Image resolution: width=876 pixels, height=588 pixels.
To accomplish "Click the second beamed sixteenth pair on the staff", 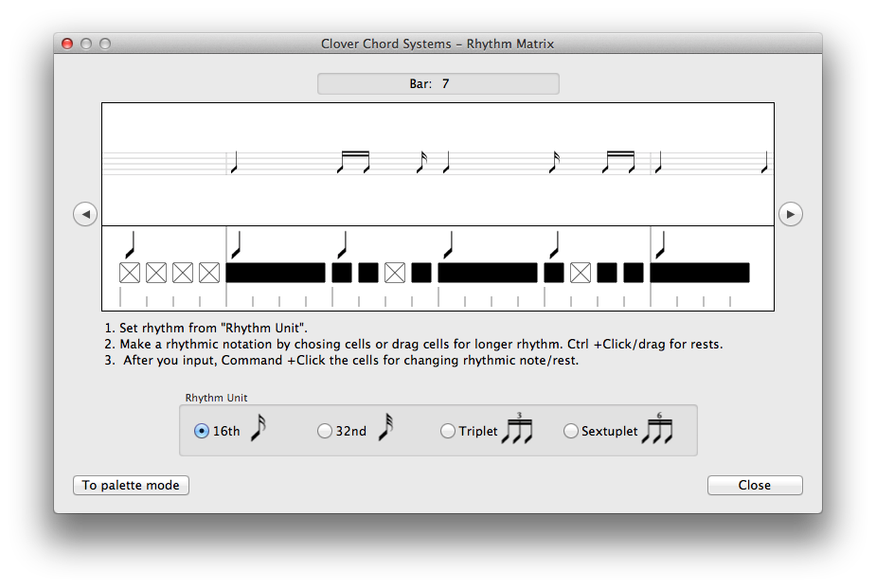I will [x=618, y=162].
